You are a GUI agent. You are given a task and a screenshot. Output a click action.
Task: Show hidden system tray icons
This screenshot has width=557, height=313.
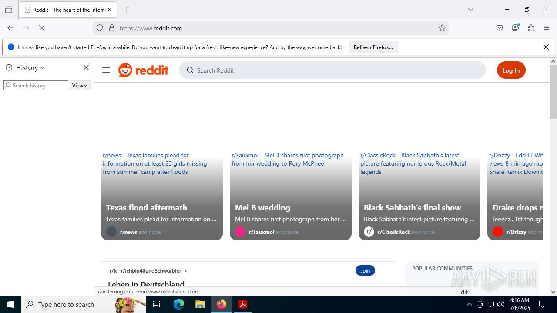pyautogui.click(x=469, y=304)
